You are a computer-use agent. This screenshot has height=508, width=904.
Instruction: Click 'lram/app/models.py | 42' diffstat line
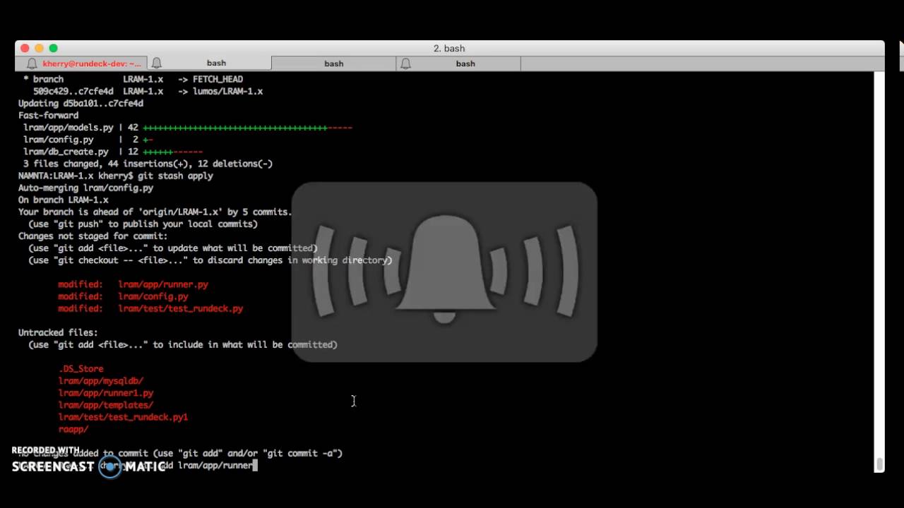tap(187, 128)
